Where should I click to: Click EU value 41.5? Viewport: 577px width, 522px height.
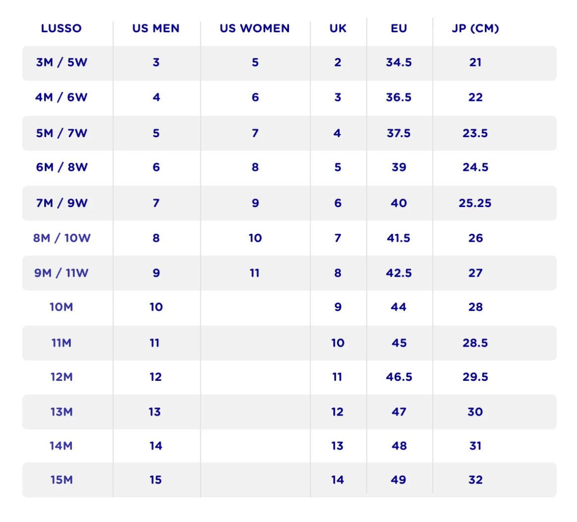399,238
